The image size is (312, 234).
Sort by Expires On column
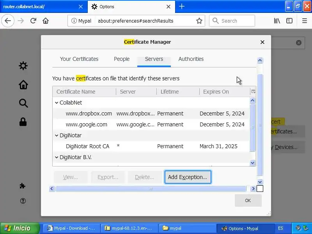225,92
